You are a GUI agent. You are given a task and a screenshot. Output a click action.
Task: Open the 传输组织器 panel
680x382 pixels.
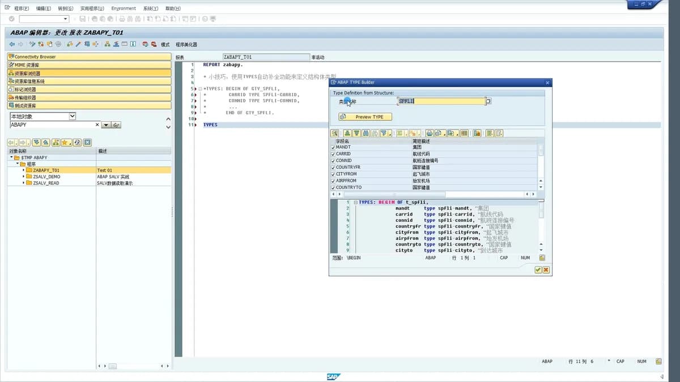[x=89, y=97]
